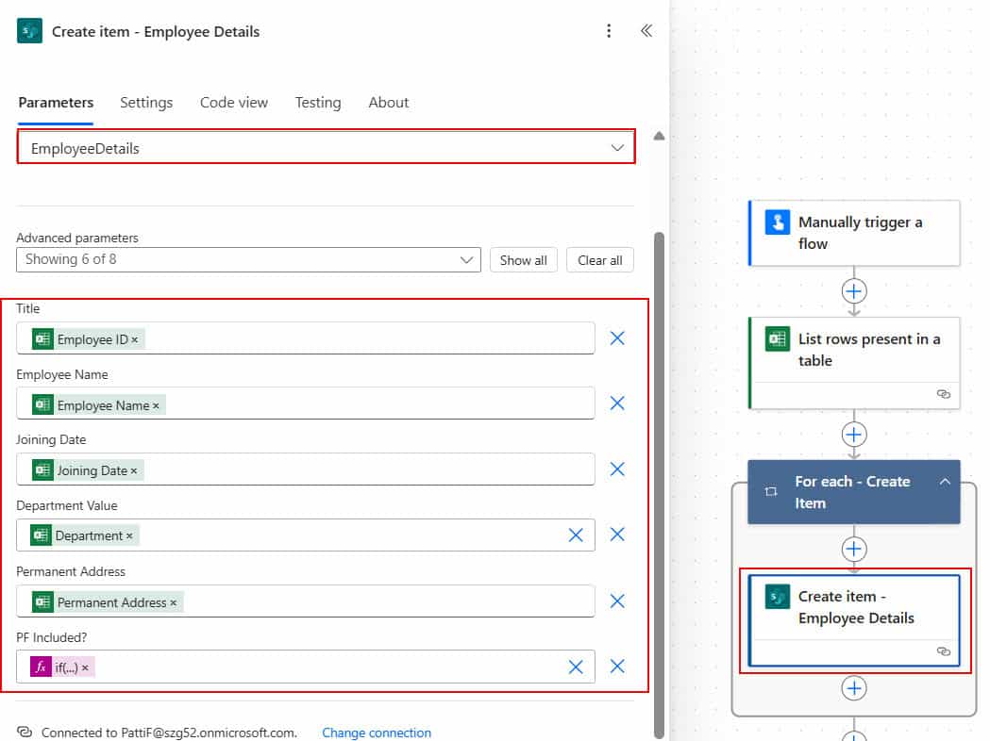Image resolution: width=990 pixels, height=741 pixels.
Task: Open the EmployeeDetails list dropdown
Action: [618, 147]
